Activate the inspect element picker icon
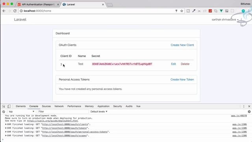This screenshot has width=252, height=142. coord(4,106)
